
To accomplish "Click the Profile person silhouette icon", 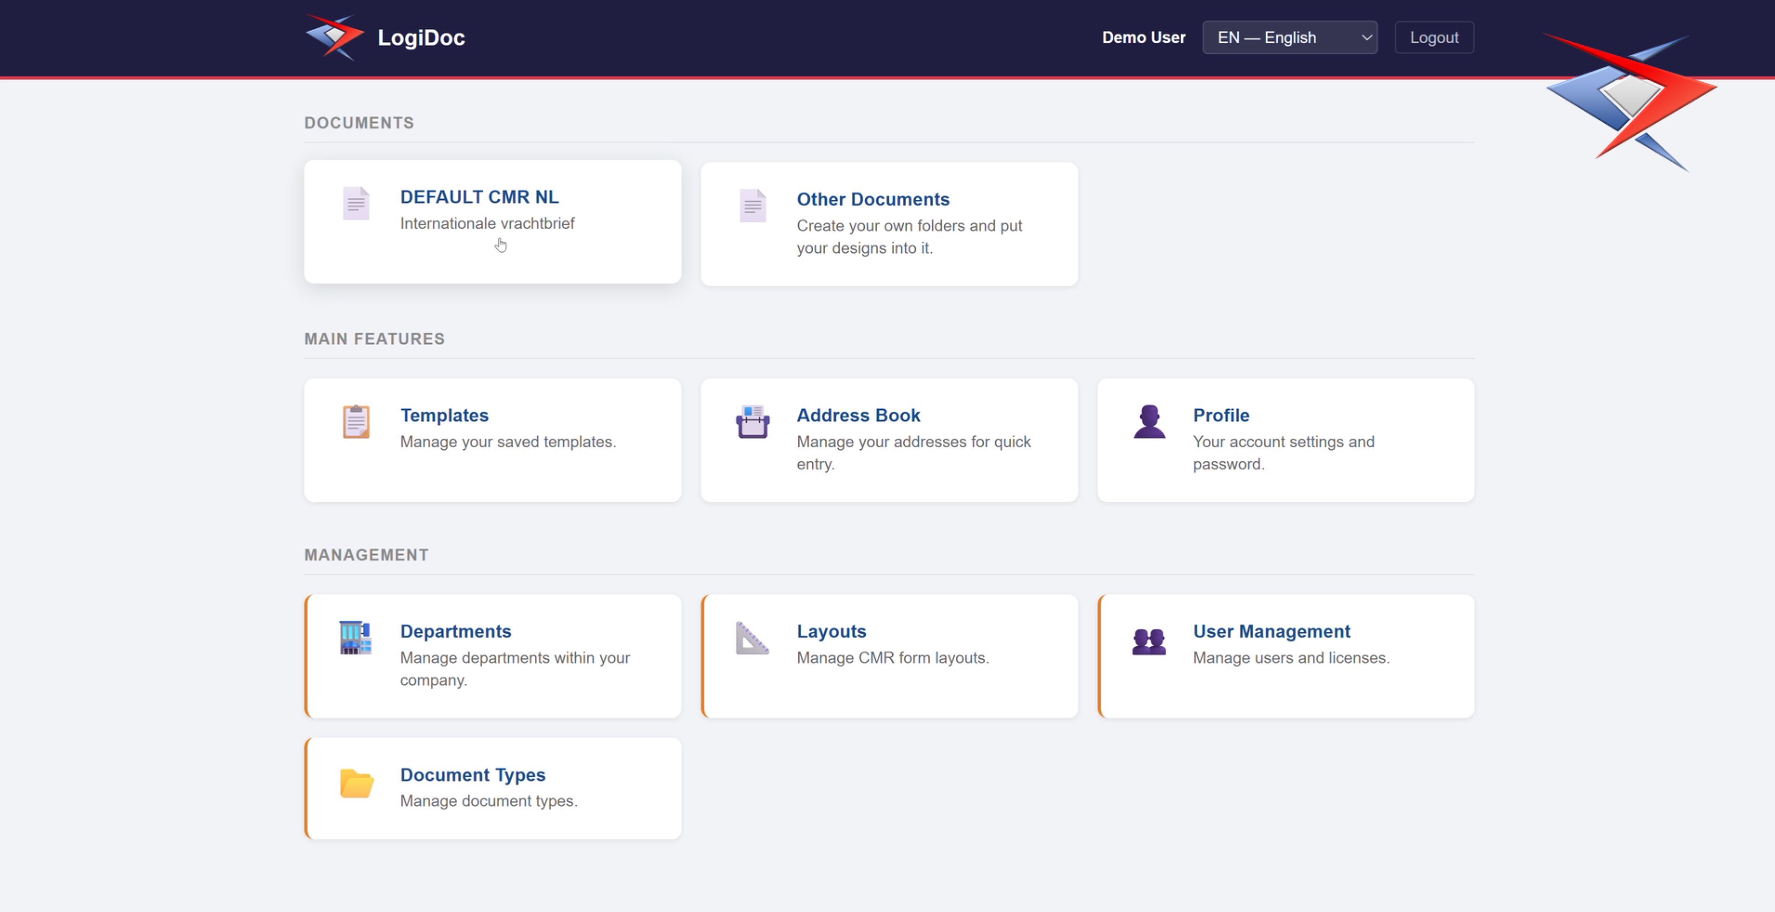I will [1149, 421].
